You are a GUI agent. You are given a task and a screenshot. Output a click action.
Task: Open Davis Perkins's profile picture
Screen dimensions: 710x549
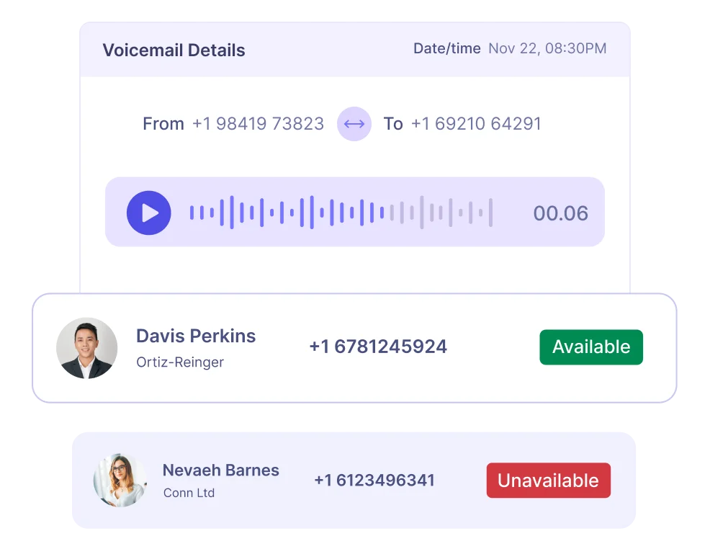86,348
